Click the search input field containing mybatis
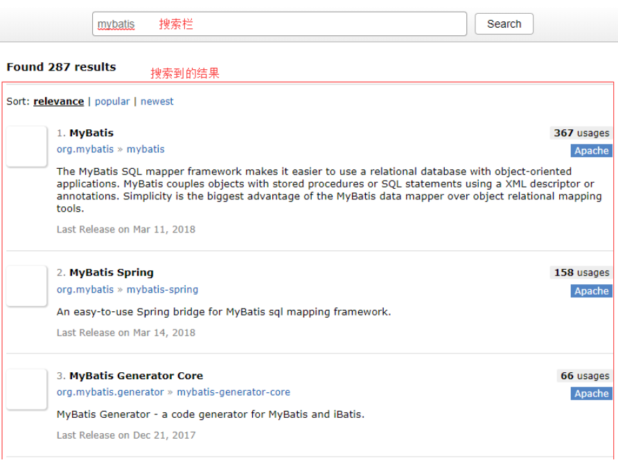Viewport: 618px width, 476px height. pos(279,24)
